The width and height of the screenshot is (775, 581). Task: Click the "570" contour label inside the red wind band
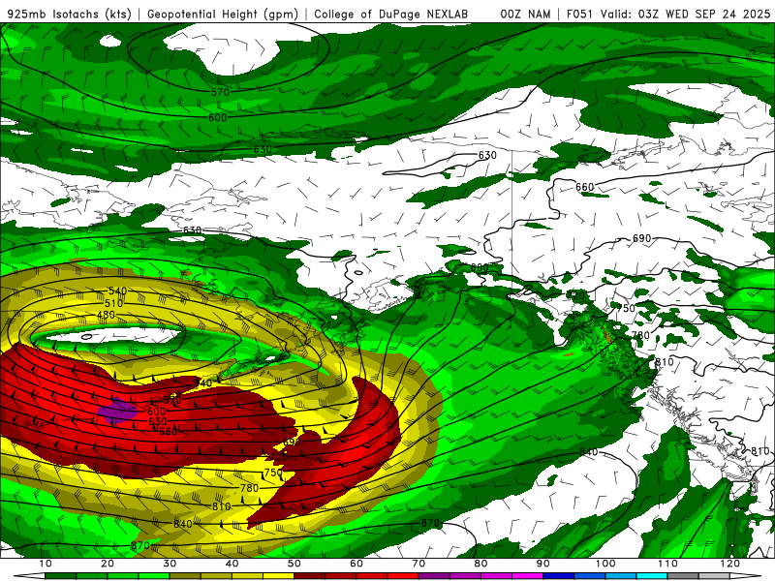click(172, 400)
